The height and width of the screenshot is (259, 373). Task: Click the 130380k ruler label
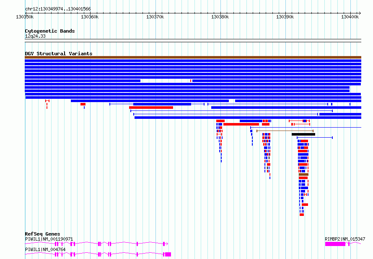click(x=220, y=17)
